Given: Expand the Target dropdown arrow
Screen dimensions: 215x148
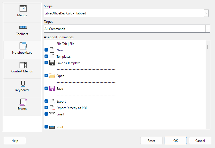Looking at the screenshot, I should pos(207,29).
